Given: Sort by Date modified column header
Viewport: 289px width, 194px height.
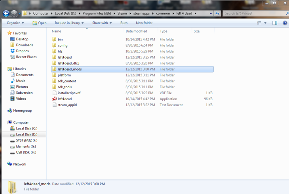Looking at the screenshot, I should pos(137,31).
